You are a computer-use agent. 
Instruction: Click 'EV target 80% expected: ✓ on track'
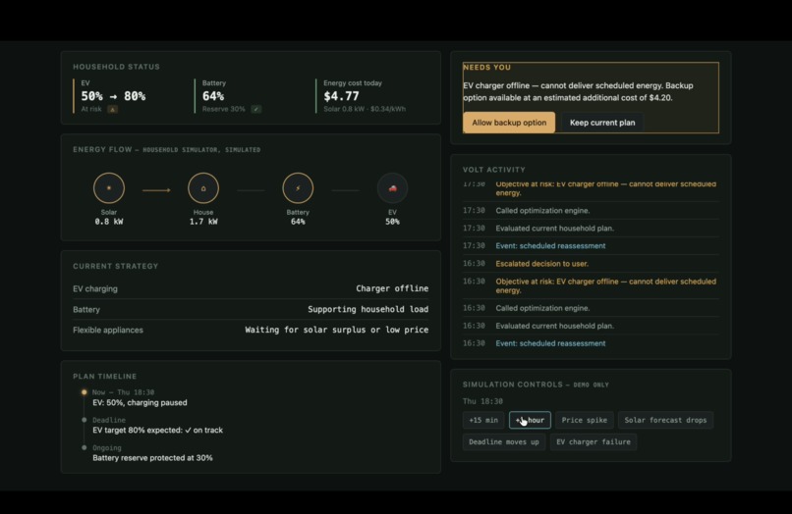157,431
